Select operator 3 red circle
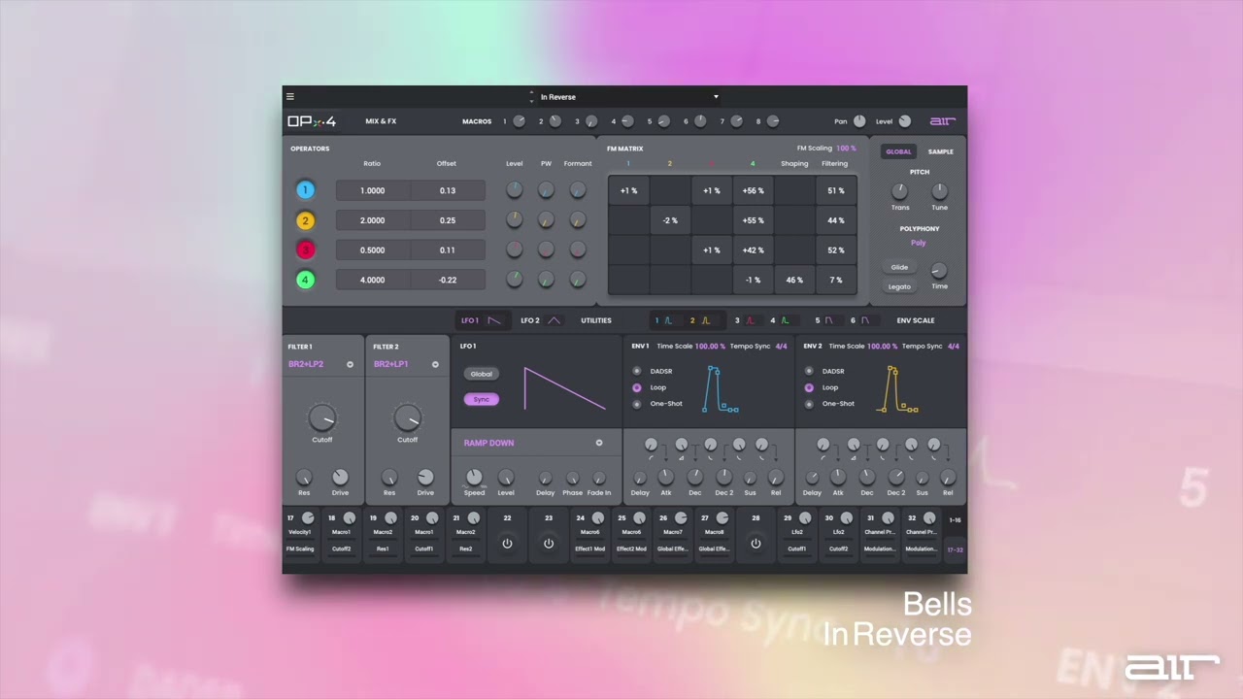 tap(305, 250)
